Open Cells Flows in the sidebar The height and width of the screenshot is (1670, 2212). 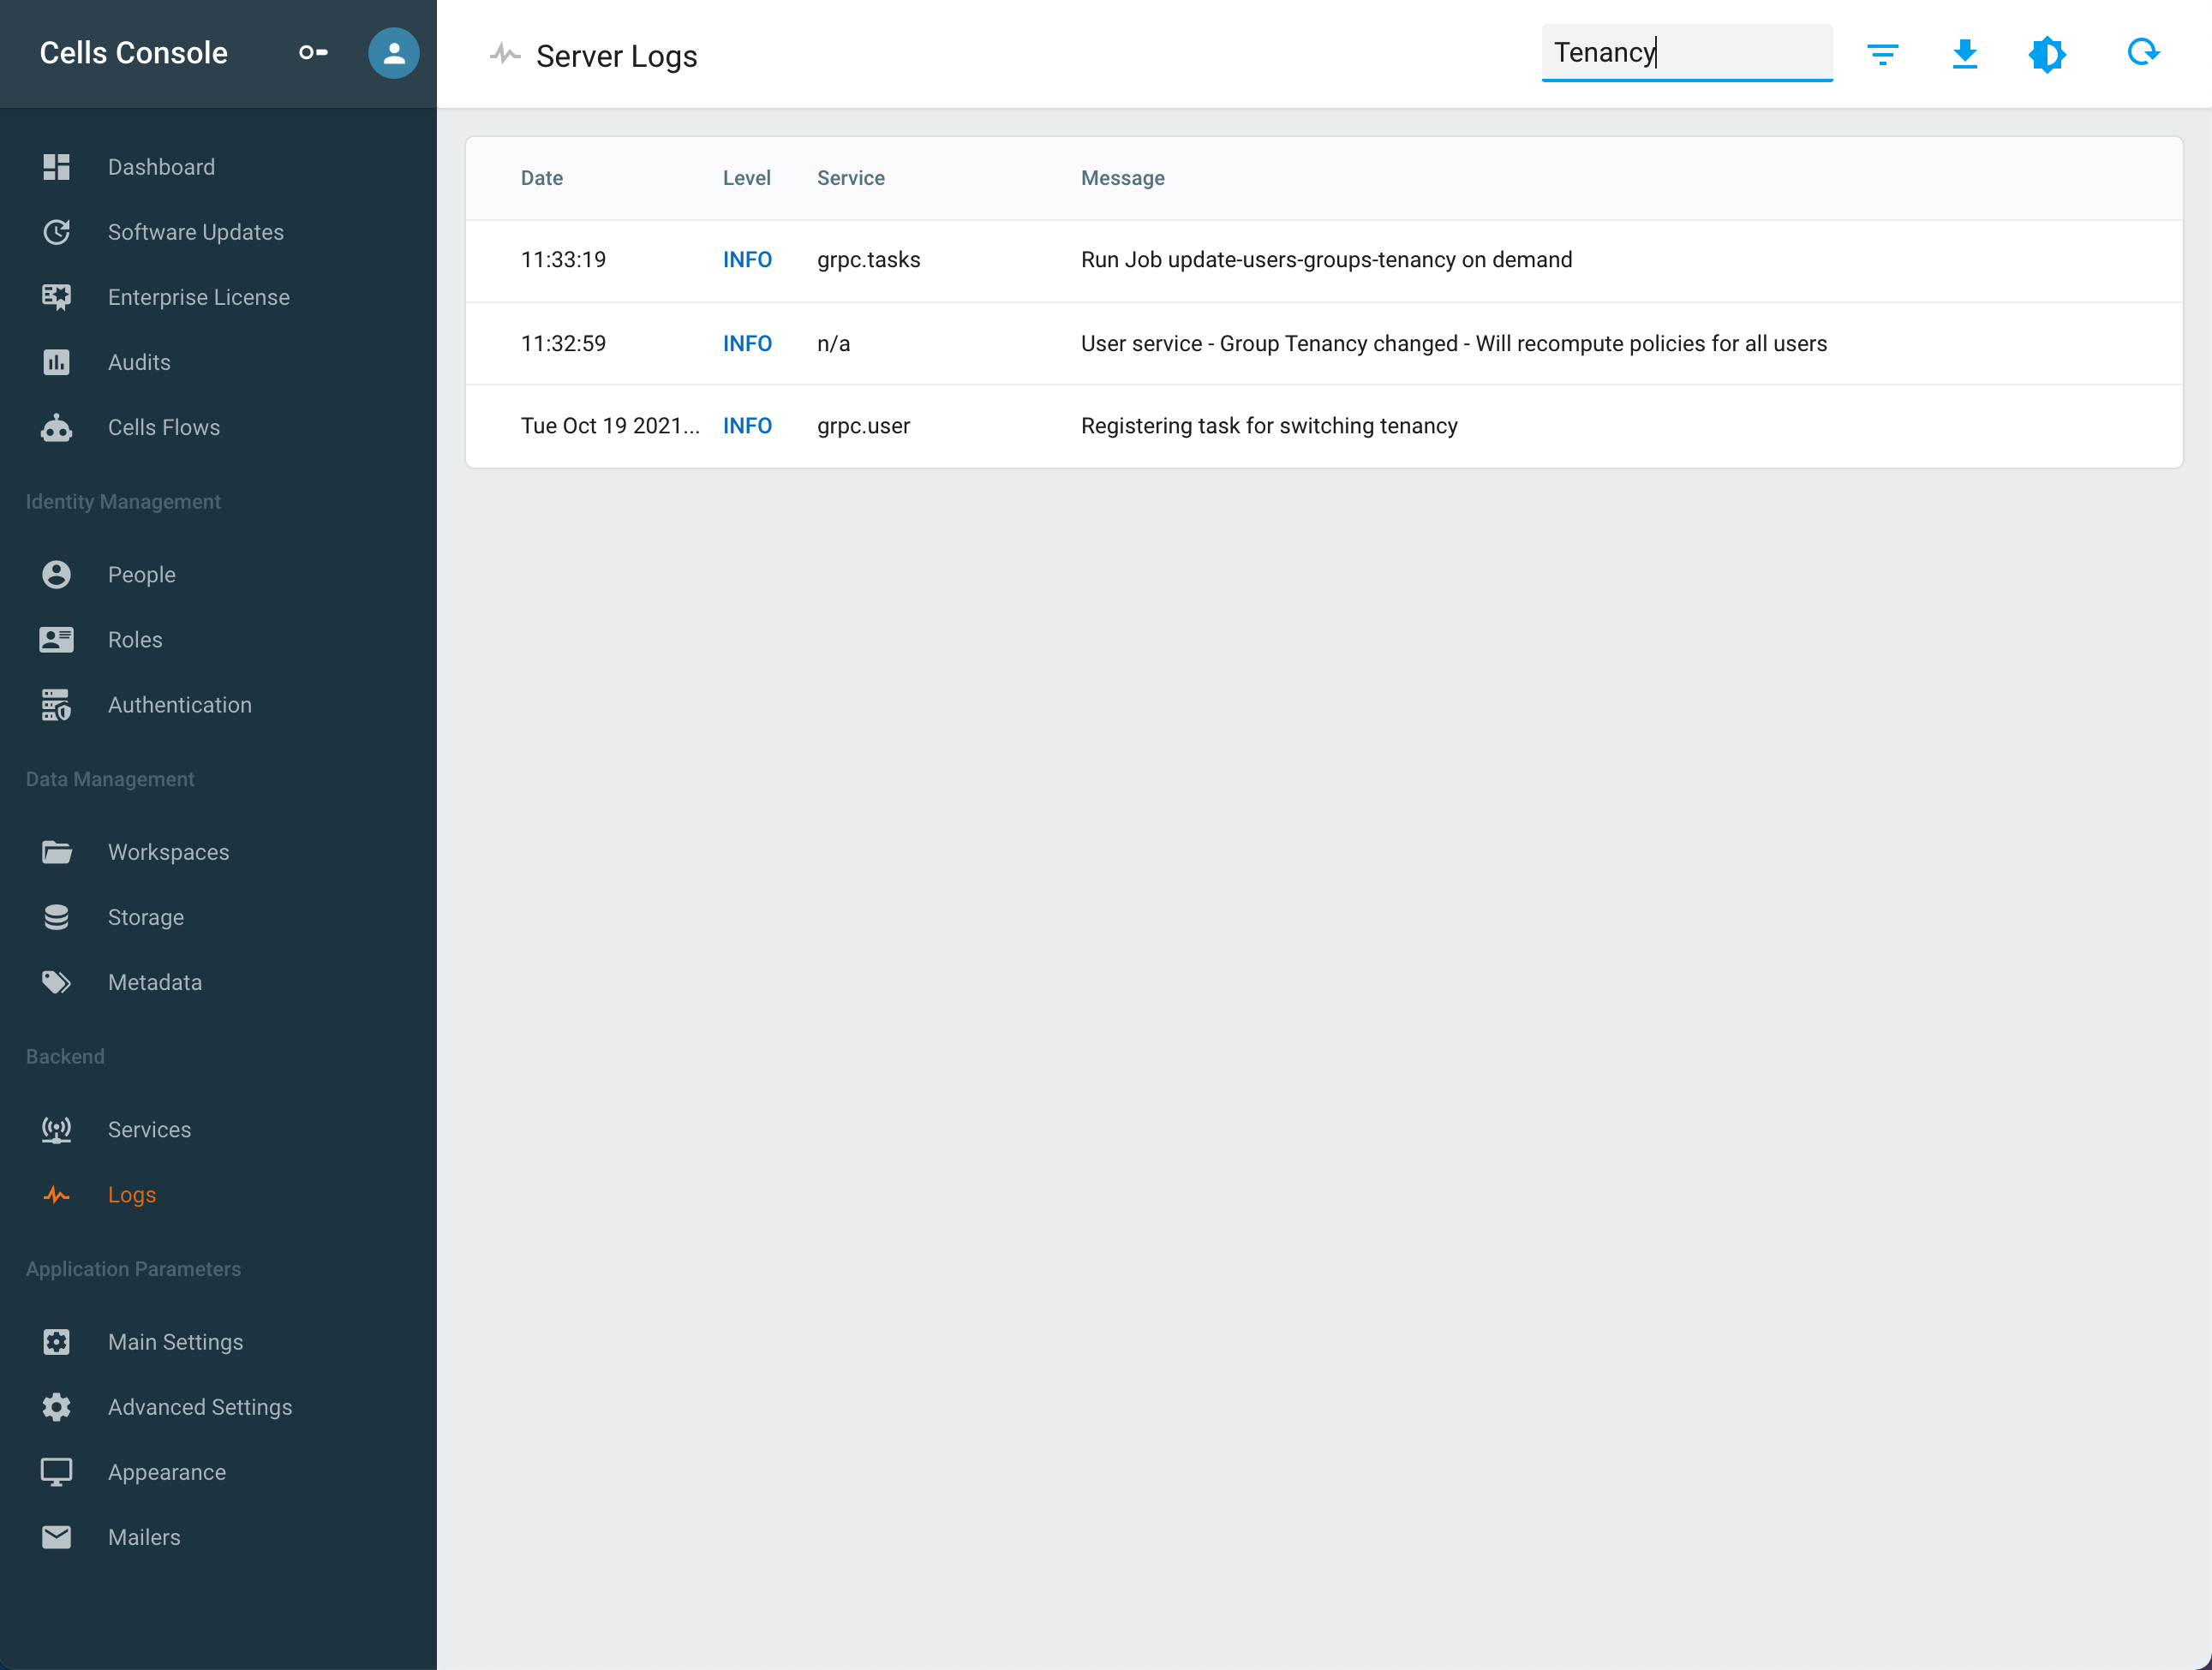(163, 427)
